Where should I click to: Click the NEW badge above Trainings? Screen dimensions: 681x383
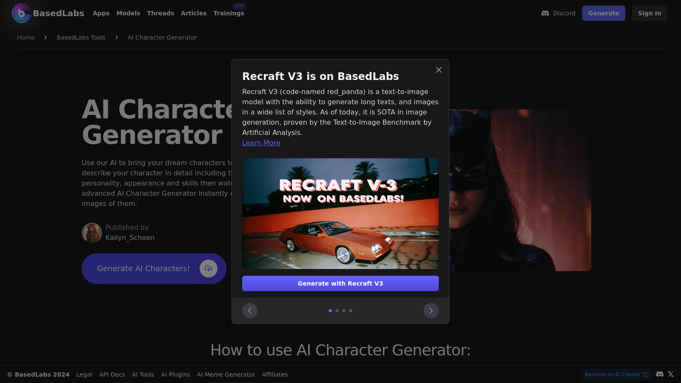pos(240,6)
